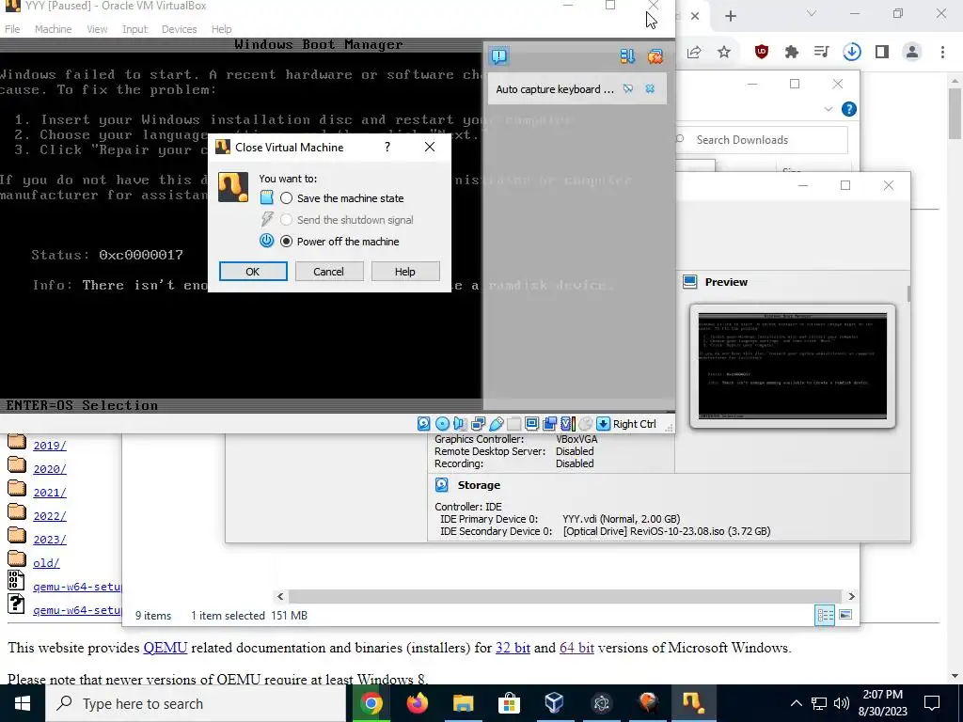Image resolution: width=963 pixels, height=722 pixels.
Task: Click the orange delete-all notifications icon
Action: 655,56
